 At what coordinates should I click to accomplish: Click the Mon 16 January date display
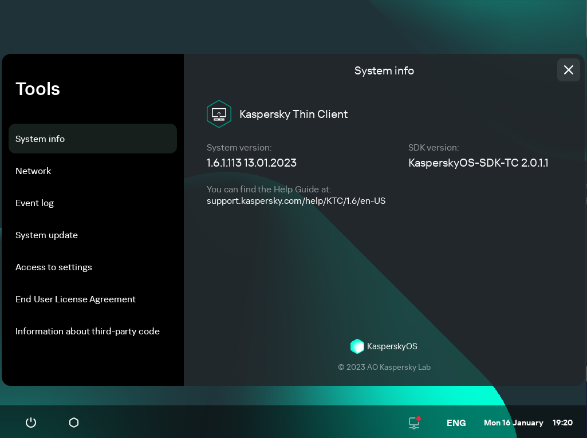tap(513, 423)
